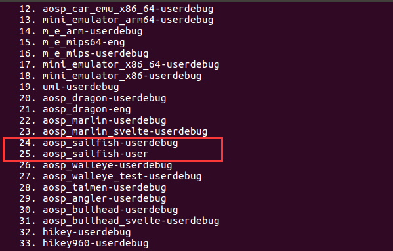The height and width of the screenshot is (251, 393).
Task: Select the m_e_mips64-eng line
Action: click(84, 42)
